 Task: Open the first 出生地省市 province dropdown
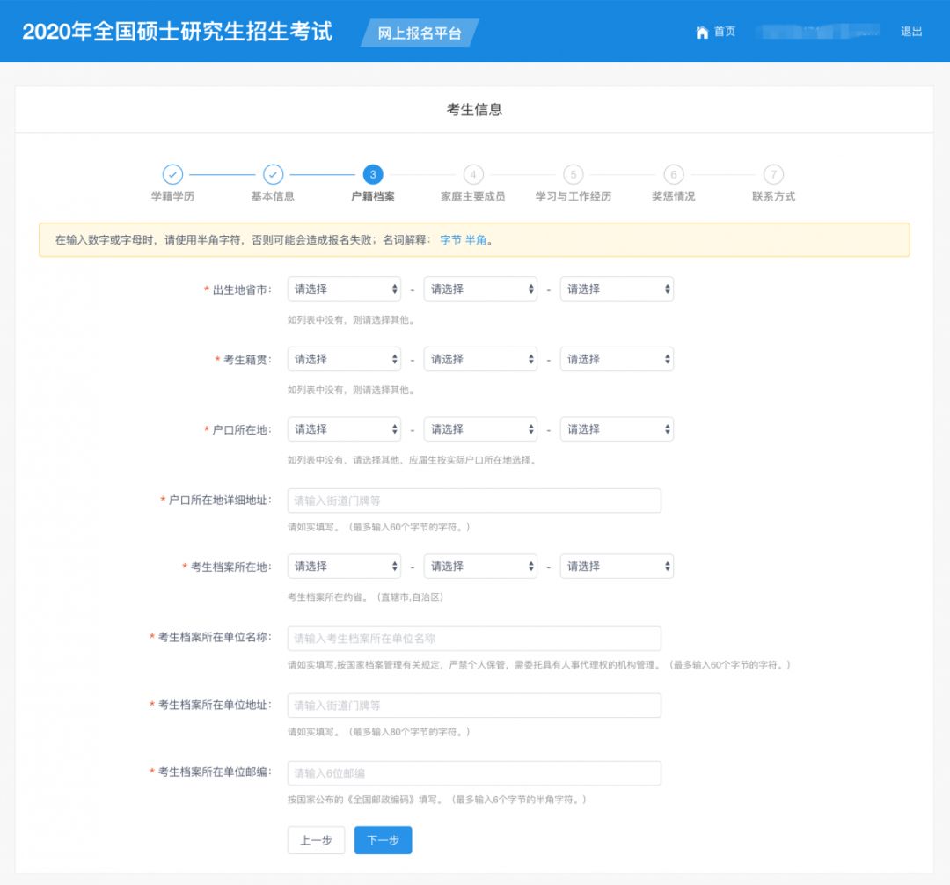344,289
